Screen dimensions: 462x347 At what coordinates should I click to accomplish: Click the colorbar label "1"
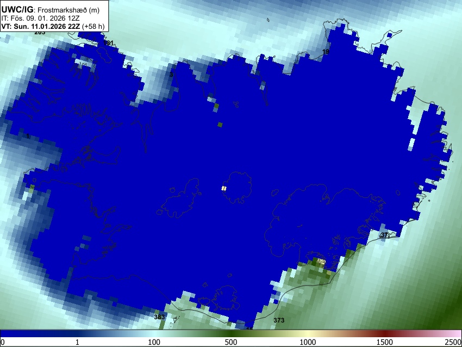click(77, 342)
